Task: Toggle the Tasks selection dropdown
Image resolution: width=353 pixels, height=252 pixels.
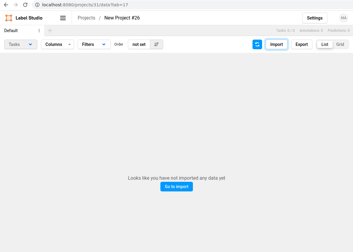Action: point(20,44)
